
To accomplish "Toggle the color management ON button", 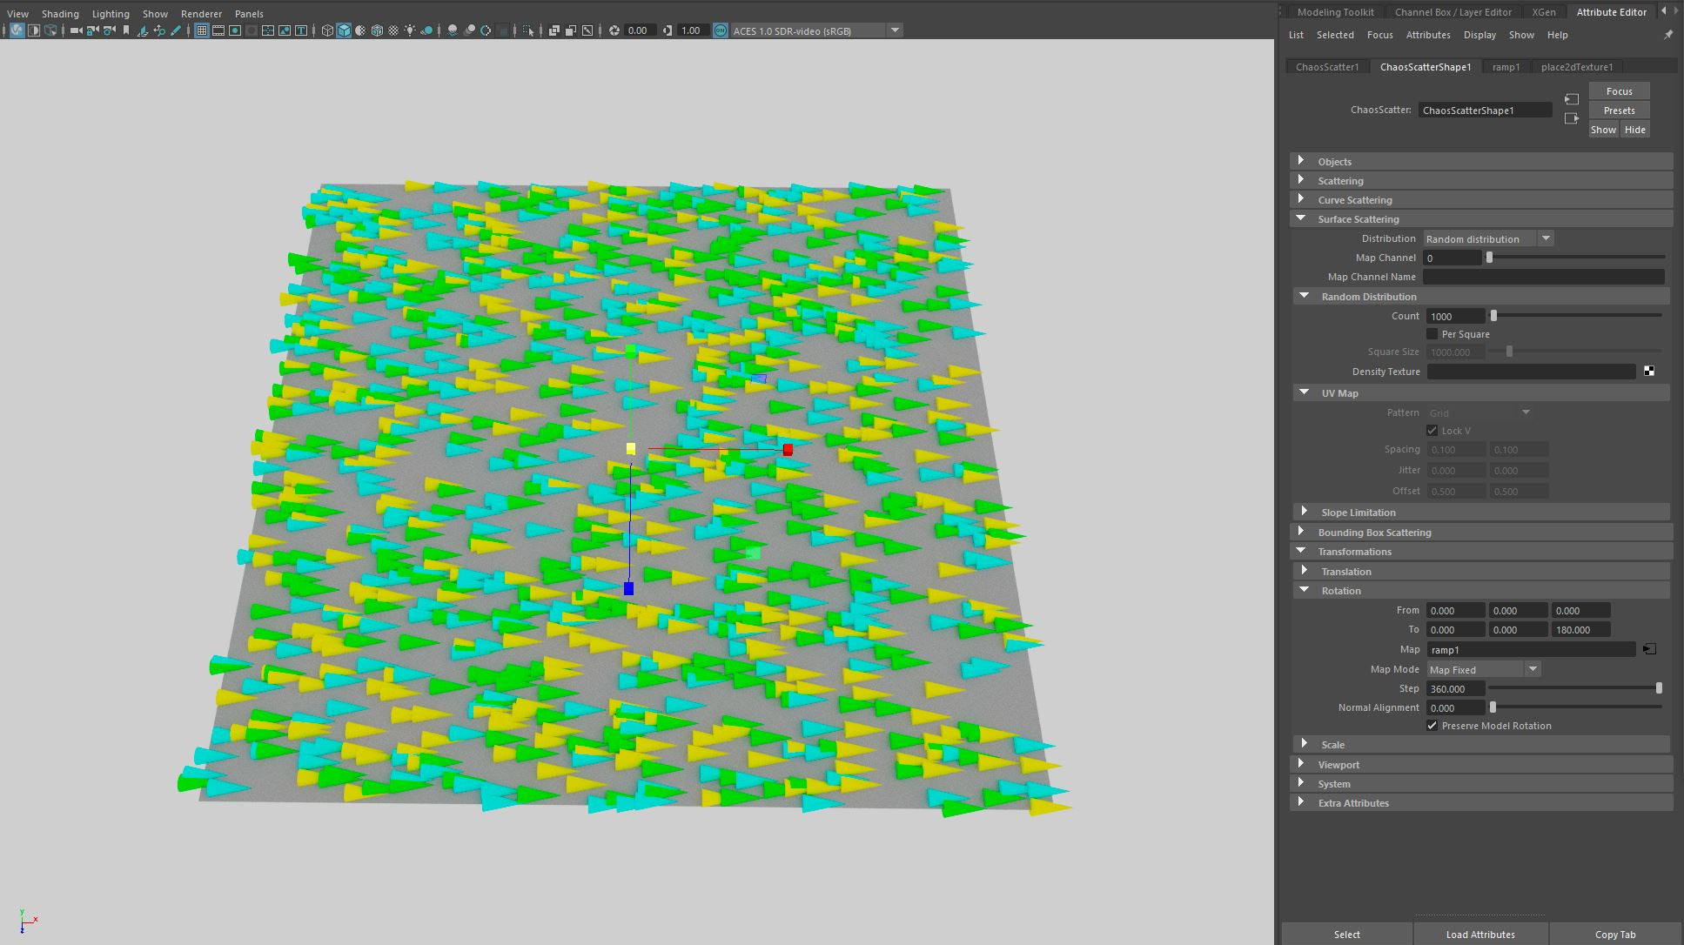I will [721, 30].
